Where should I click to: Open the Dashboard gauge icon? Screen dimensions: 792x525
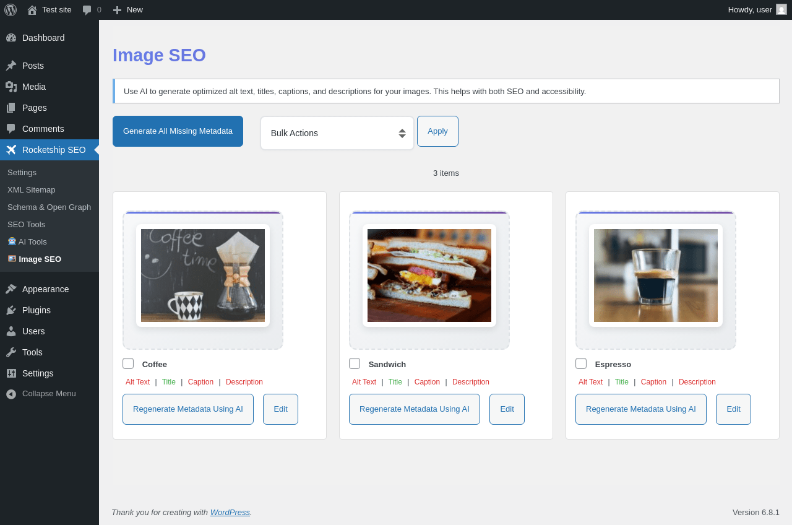11,38
